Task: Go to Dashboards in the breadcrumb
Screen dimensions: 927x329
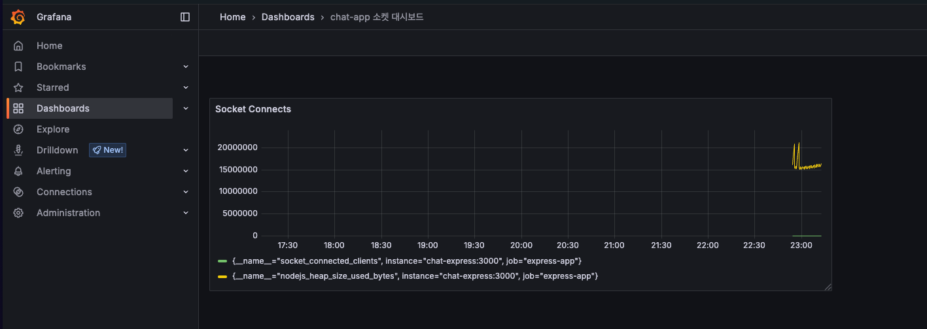Action: 288,17
